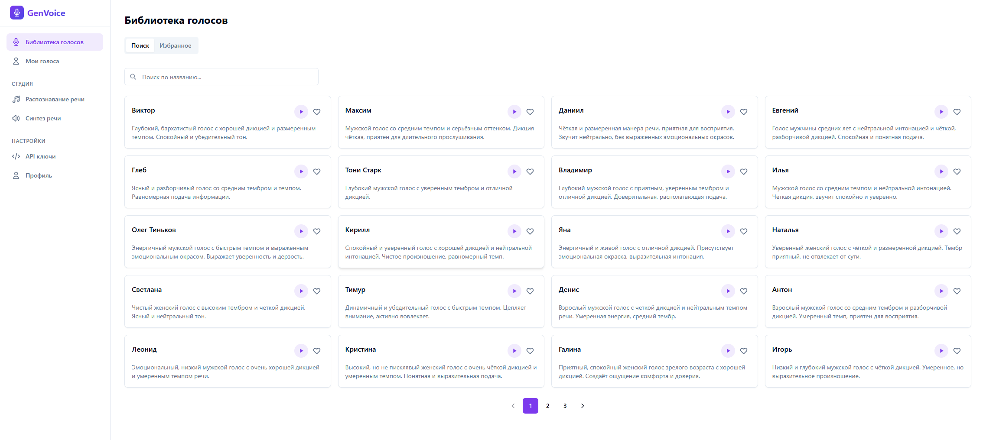Open the Профиль settings

(38, 175)
